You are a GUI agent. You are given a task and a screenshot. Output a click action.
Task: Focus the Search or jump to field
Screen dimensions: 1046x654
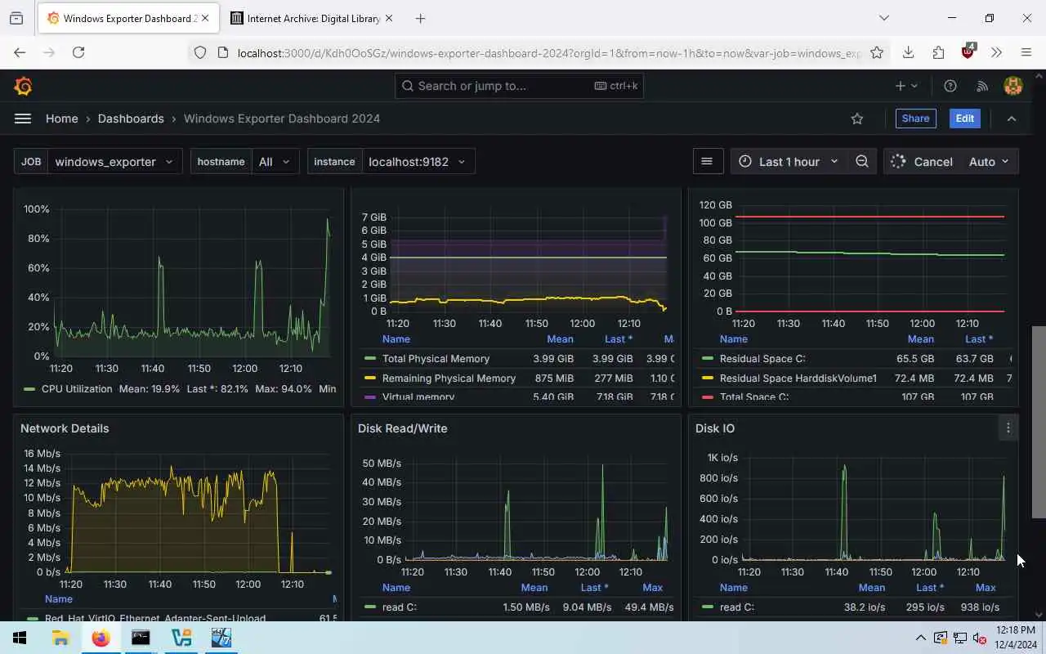(x=519, y=86)
